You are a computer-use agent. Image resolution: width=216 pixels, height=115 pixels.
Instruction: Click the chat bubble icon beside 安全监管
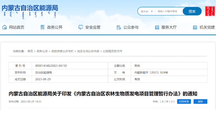point(80,27)
